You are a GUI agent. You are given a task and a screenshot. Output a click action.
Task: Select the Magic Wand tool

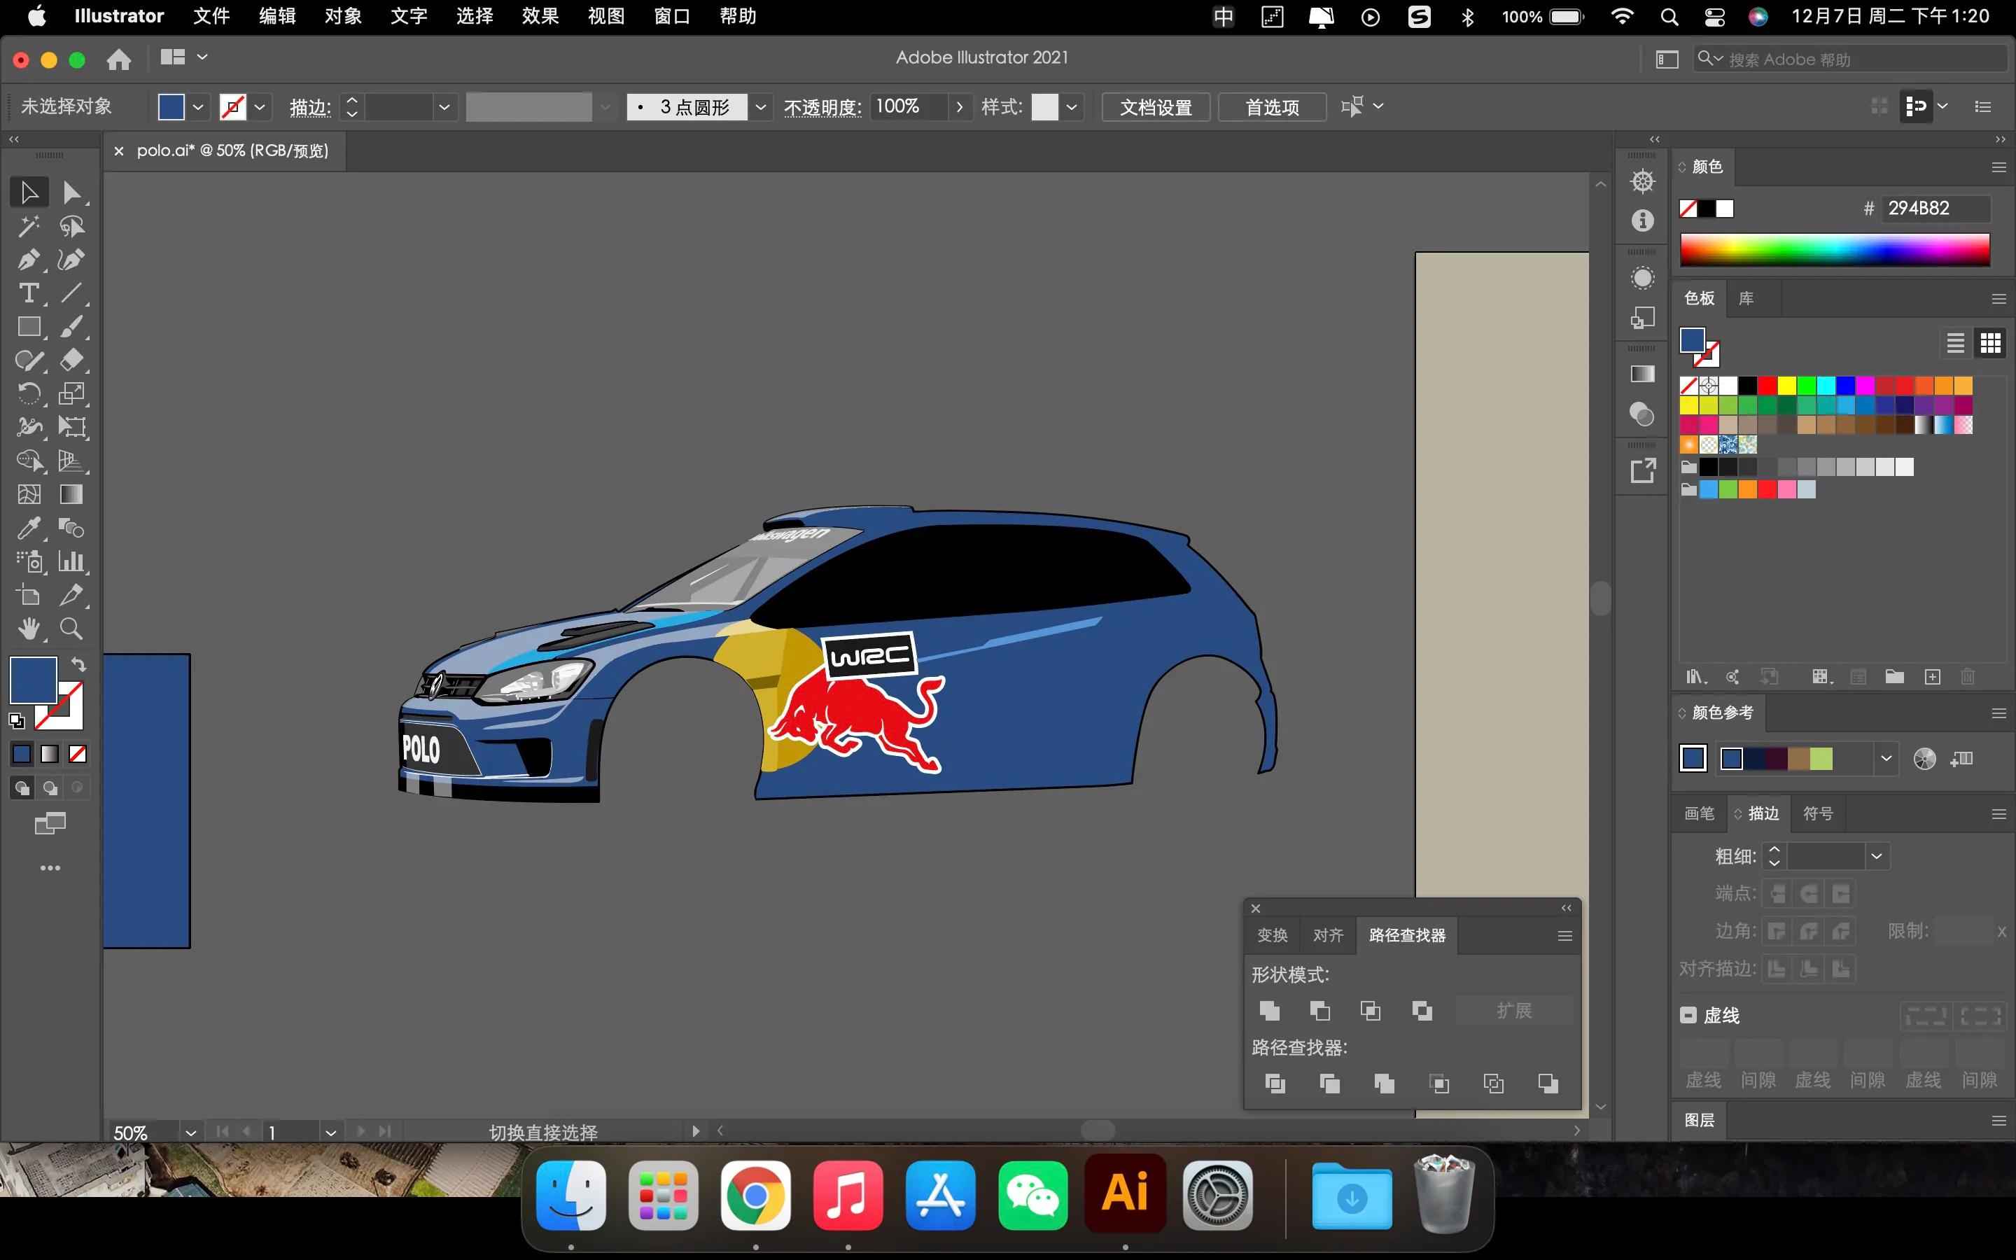(29, 226)
